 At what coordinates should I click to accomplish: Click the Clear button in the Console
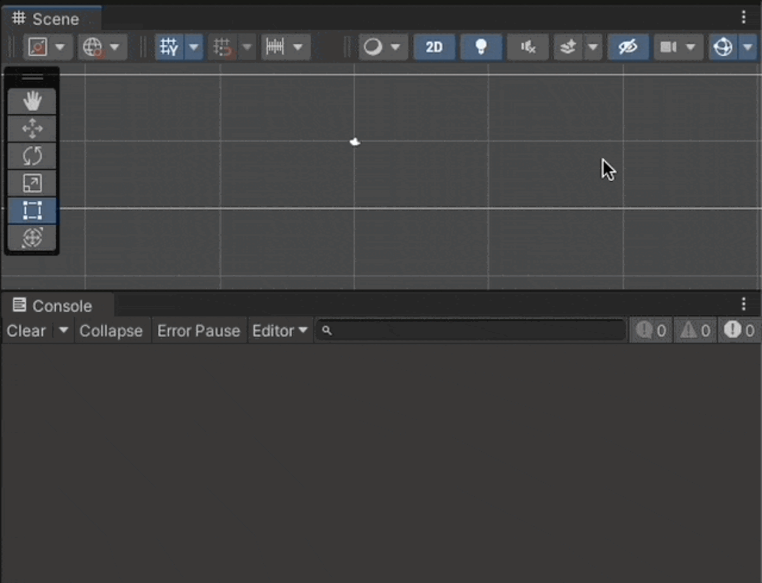[x=26, y=330]
